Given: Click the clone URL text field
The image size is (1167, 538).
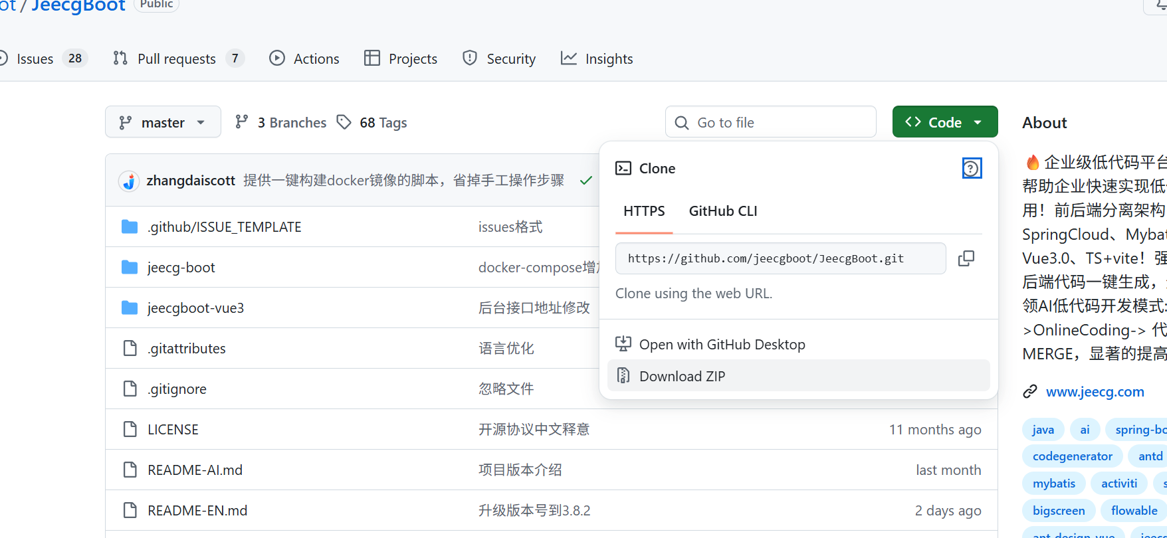Looking at the screenshot, I should point(781,258).
